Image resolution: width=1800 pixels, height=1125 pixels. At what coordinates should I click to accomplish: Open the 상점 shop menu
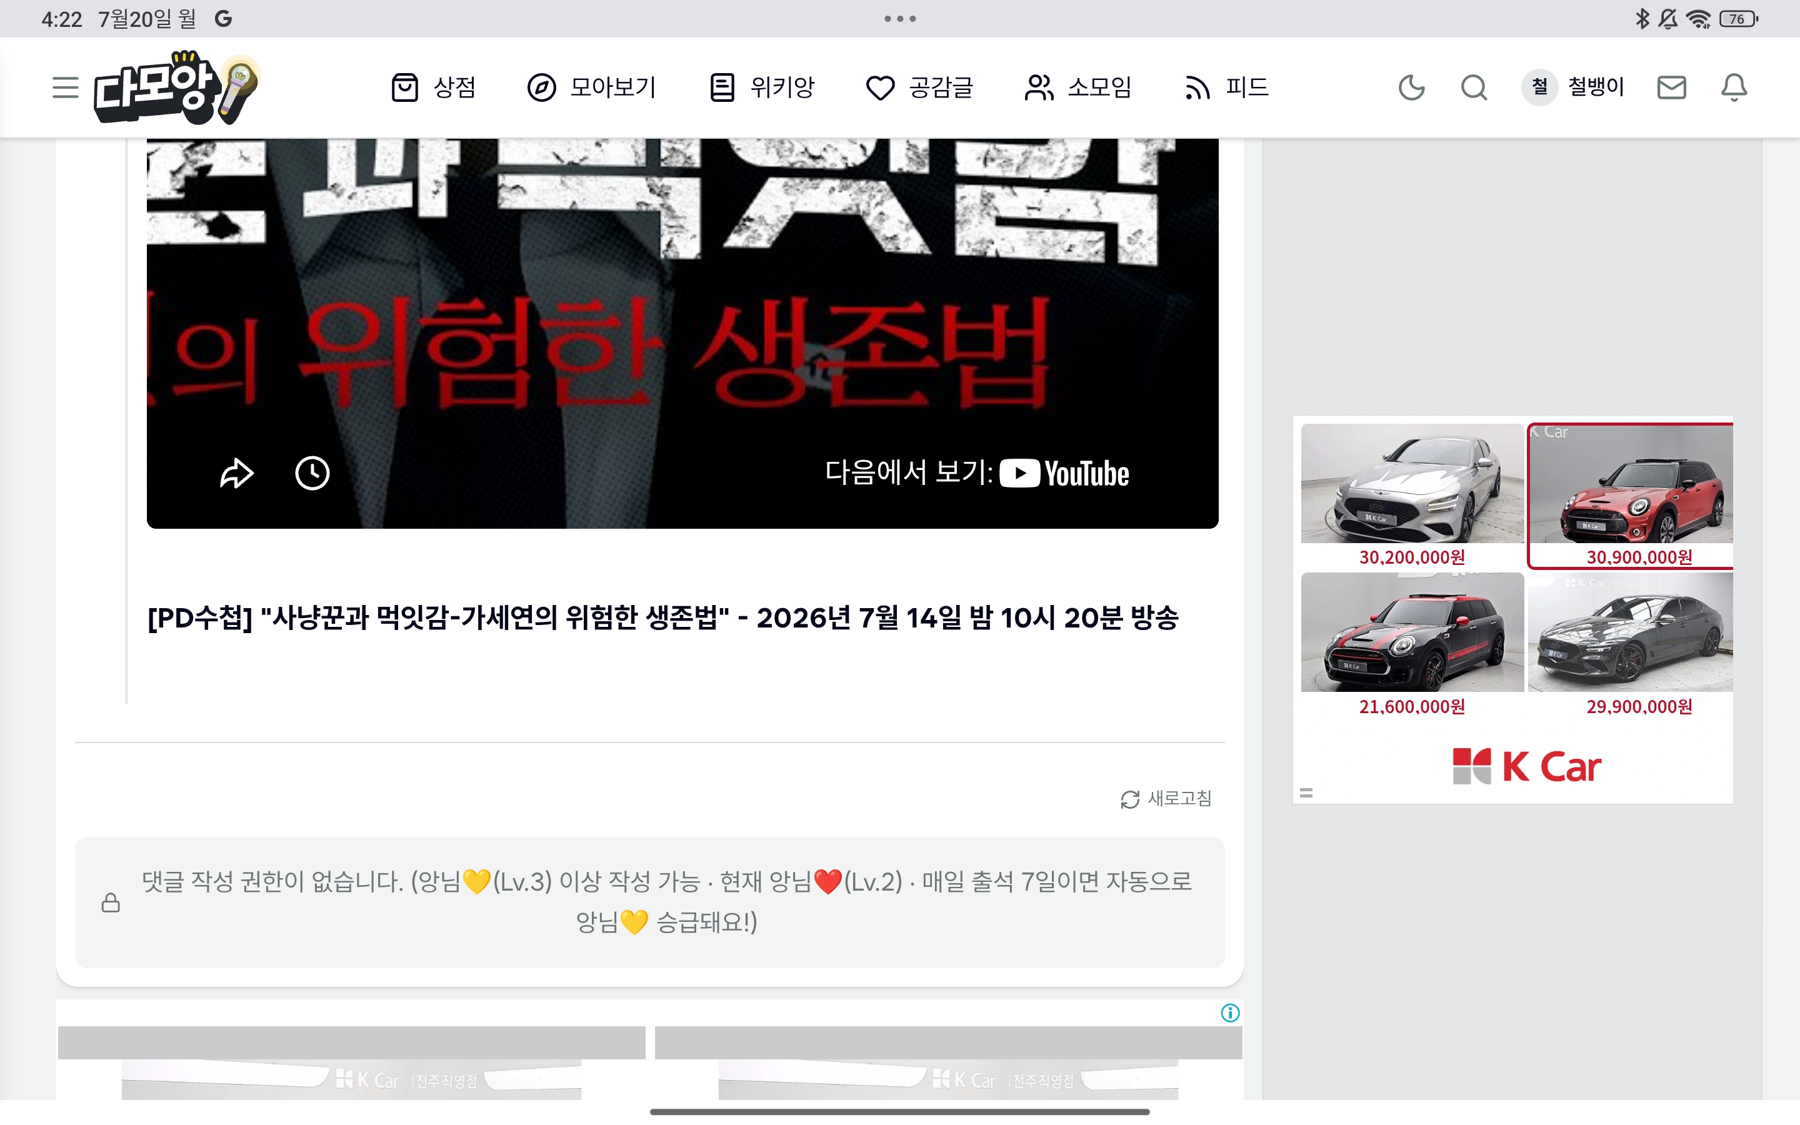point(434,87)
